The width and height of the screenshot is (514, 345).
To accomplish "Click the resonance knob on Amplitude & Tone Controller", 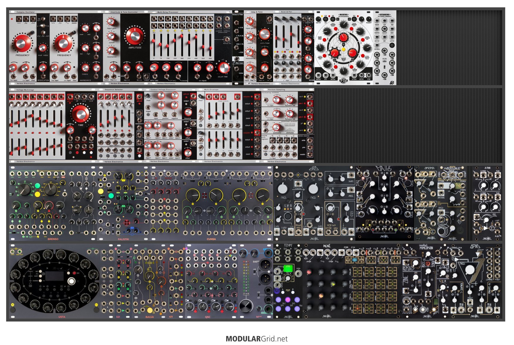I will coord(111,51).
